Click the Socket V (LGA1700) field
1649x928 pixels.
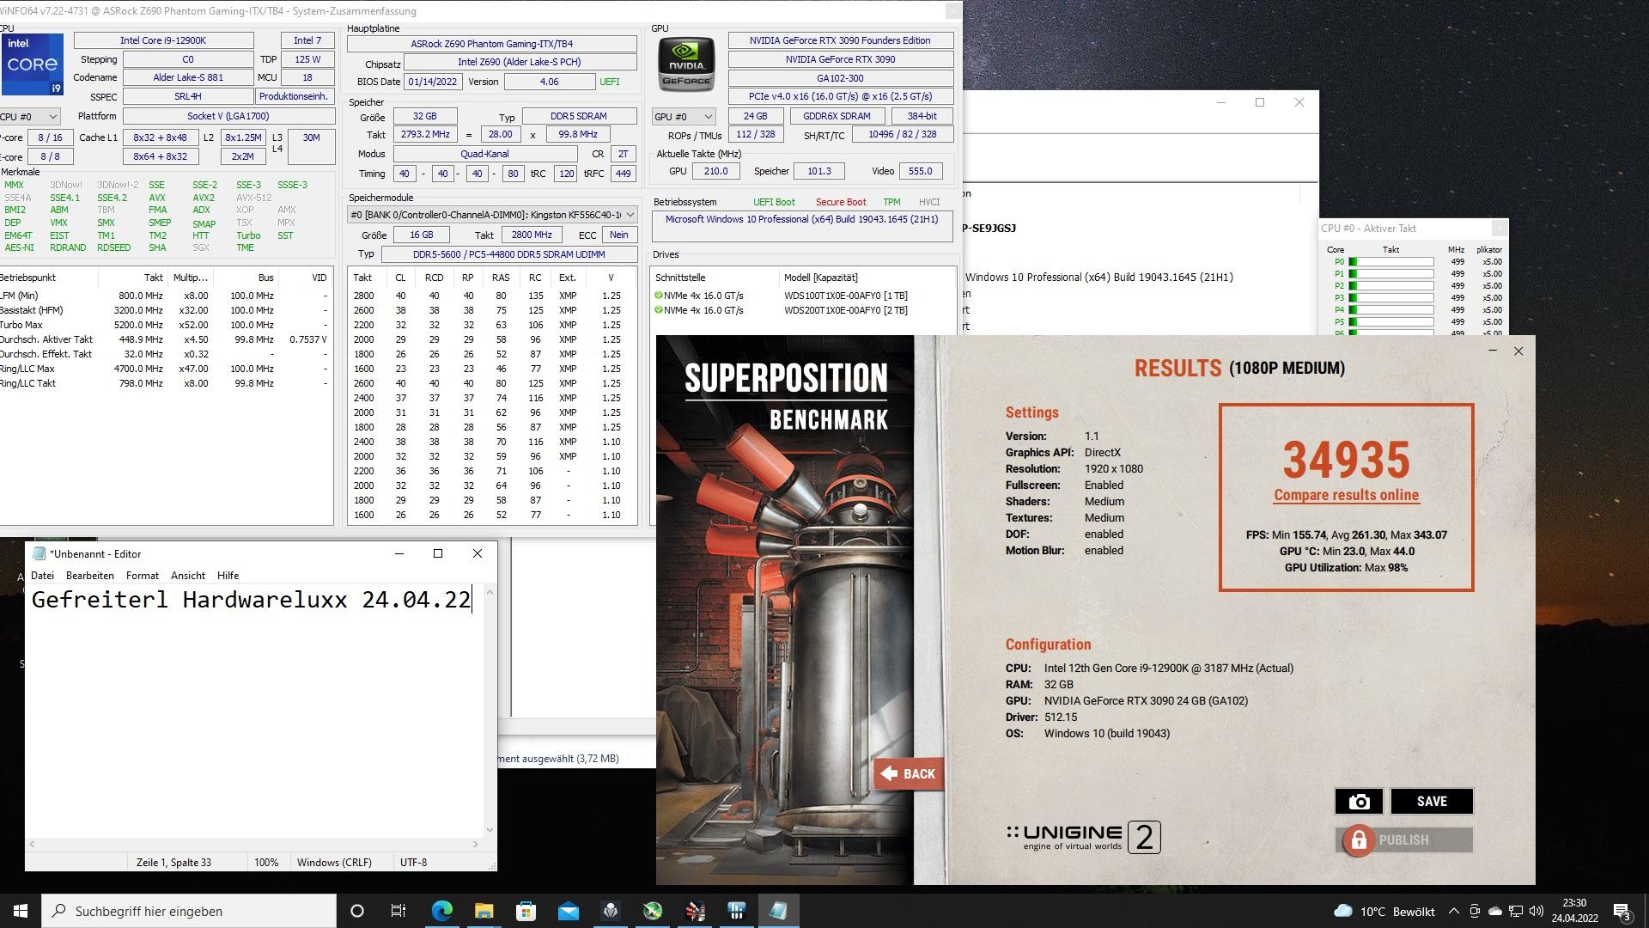coord(228,116)
